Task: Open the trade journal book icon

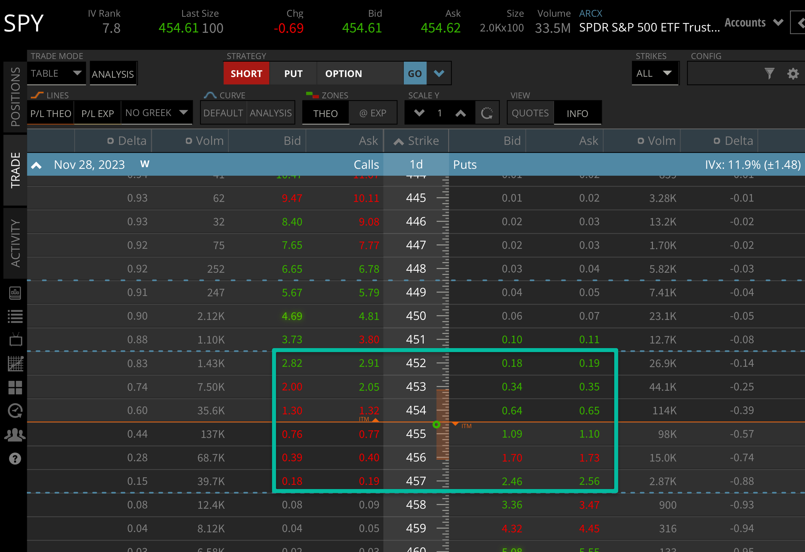Action: pyautogui.click(x=15, y=293)
